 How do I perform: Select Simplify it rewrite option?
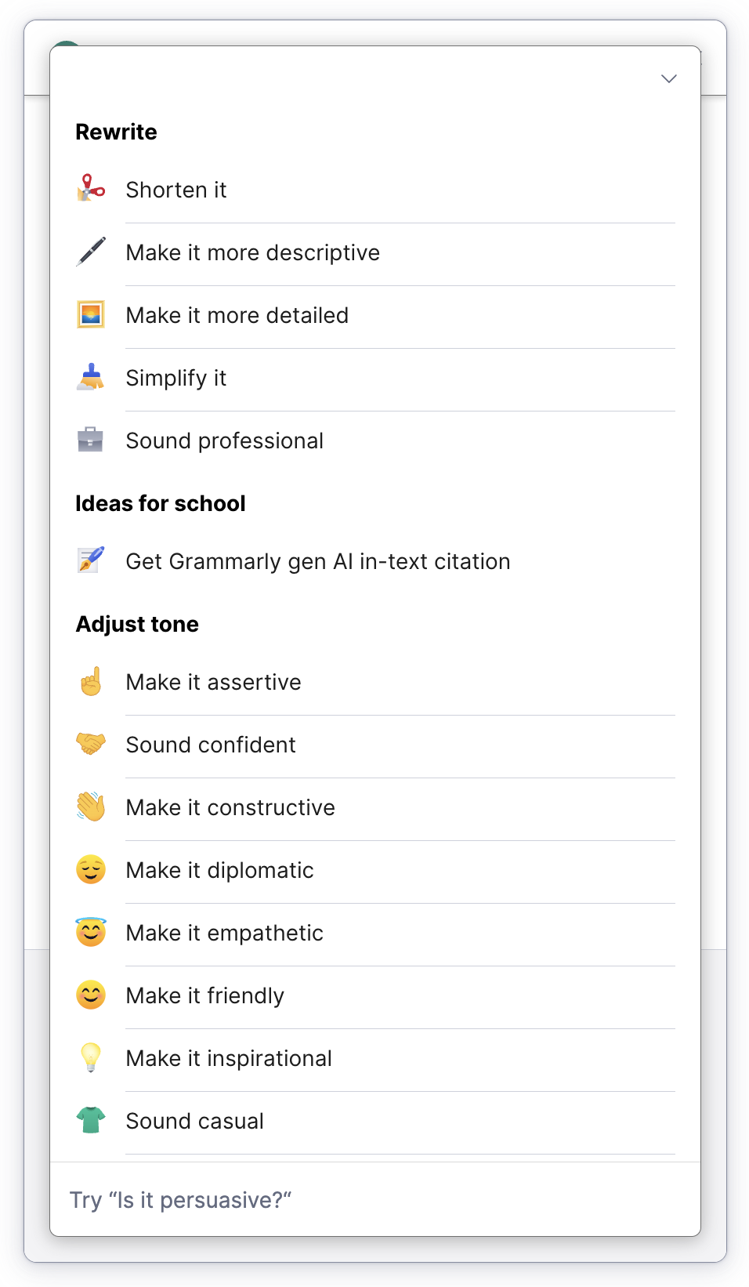point(175,378)
